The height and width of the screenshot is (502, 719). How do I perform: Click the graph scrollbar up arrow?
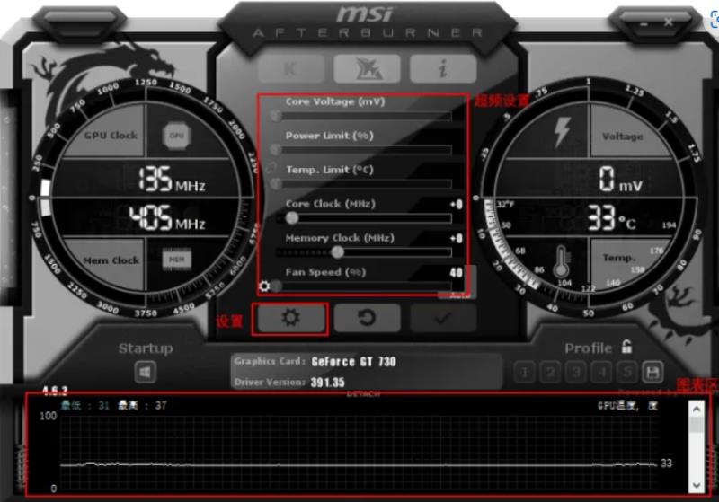(x=697, y=409)
